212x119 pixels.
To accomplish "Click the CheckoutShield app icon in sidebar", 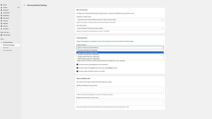I will (x=2, y=42).
